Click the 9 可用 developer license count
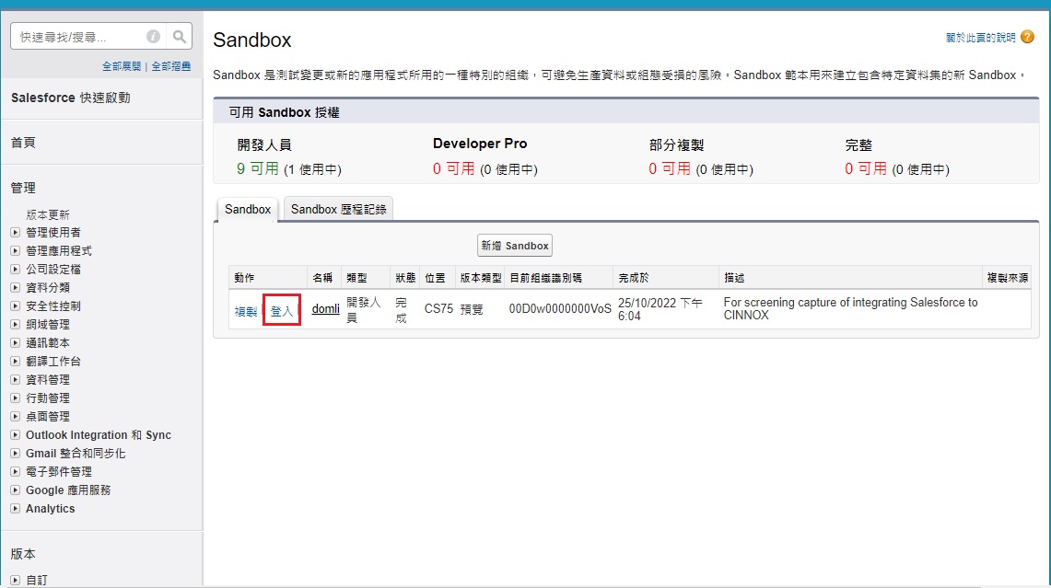This screenshot has height=588, width=1051. [x=257, y=168]
